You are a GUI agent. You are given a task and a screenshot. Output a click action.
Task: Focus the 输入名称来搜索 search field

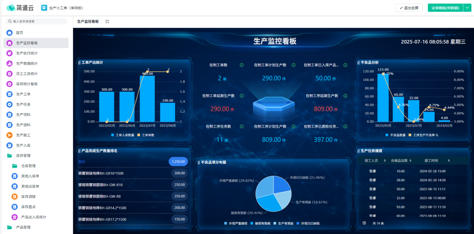click(x=37, y=21)
